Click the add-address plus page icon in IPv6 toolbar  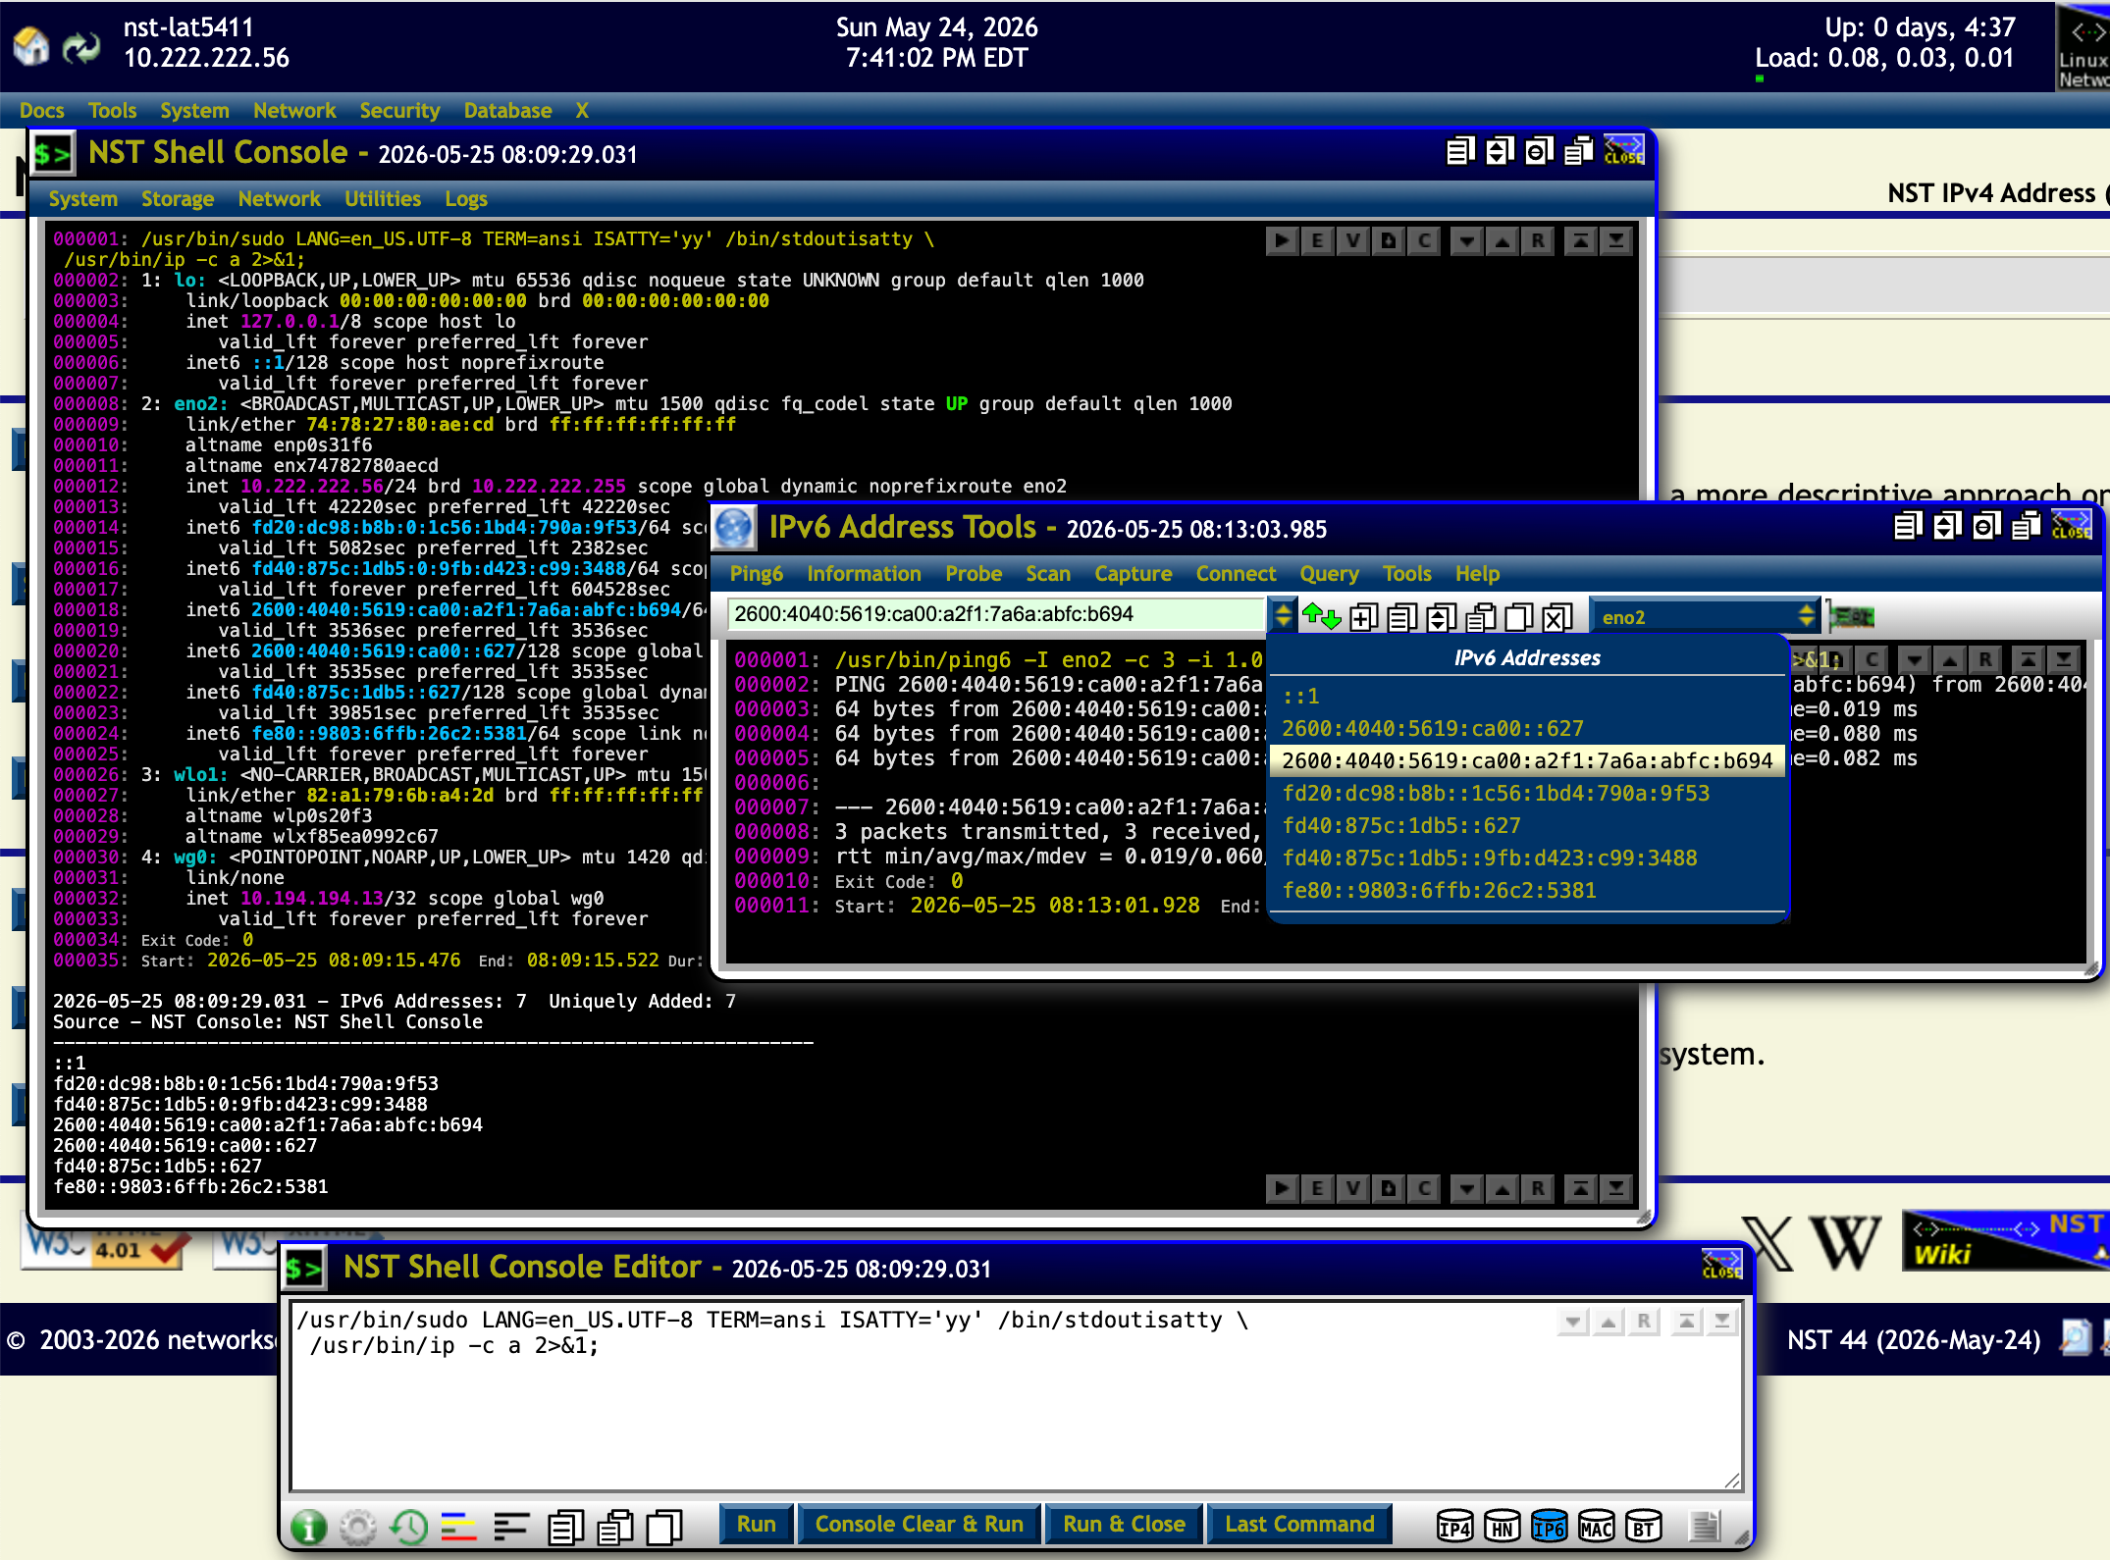(1363, 617)
